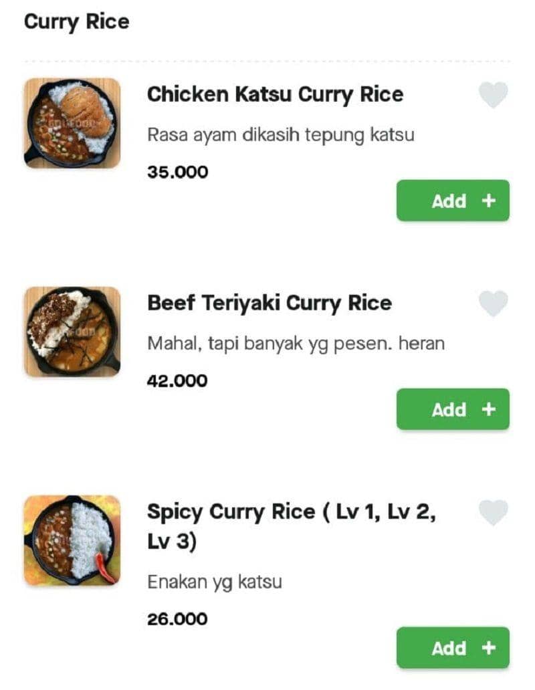Screen dimensions: 535x690
Task: Click the "Mahal, tapi banyak yg pesen" description
Action: click(x=296, y=344)
